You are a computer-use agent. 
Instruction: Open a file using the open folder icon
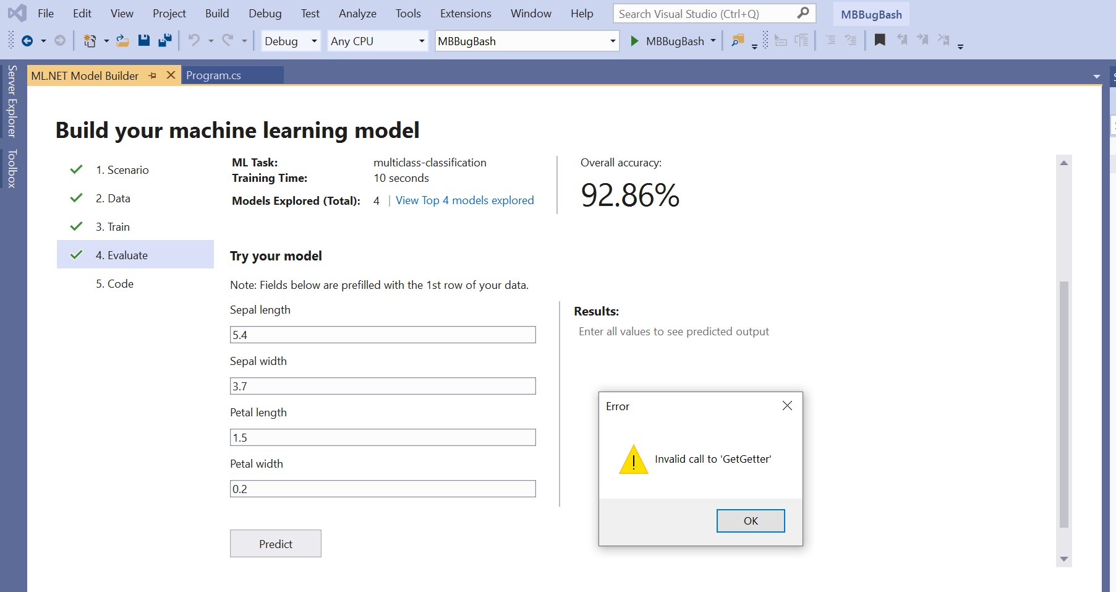pos(122,41)
